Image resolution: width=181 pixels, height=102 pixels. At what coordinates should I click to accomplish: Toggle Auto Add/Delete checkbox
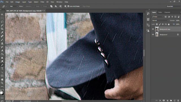68,6
